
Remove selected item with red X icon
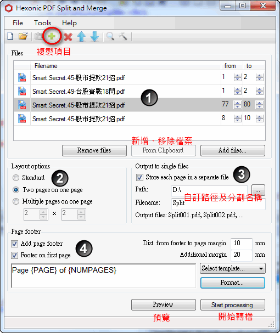[68, 37]
